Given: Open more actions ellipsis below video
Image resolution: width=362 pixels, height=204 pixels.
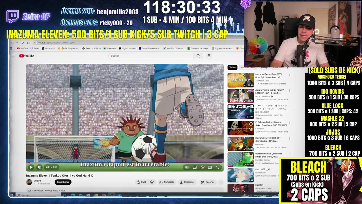Looking at the screenshot, I should (221, 182).
